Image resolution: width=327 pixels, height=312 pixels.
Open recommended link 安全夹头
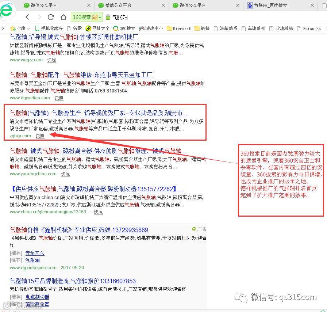35,253
